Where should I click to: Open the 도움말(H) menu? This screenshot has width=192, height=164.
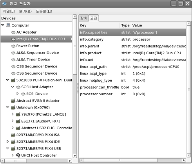point(44,11)
